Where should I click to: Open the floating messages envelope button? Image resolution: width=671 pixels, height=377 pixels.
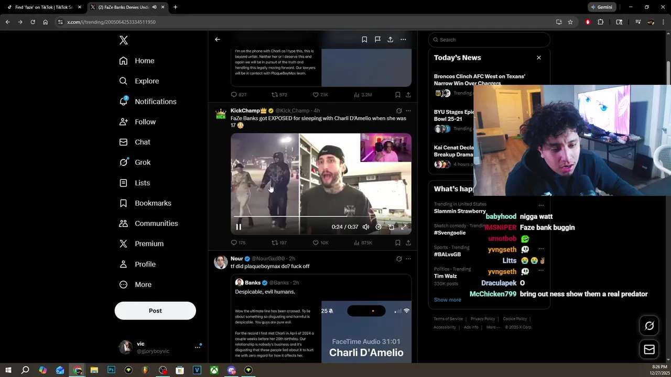(x=649, y=349)
